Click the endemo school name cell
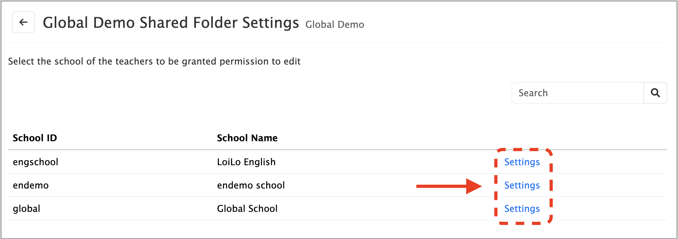The height and width of the screenshot is (239, 678). (x=251, y=185)
